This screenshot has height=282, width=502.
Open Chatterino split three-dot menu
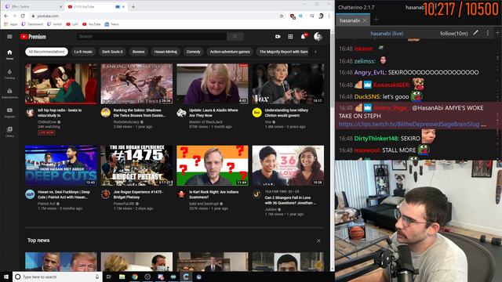tap(488, 33)
